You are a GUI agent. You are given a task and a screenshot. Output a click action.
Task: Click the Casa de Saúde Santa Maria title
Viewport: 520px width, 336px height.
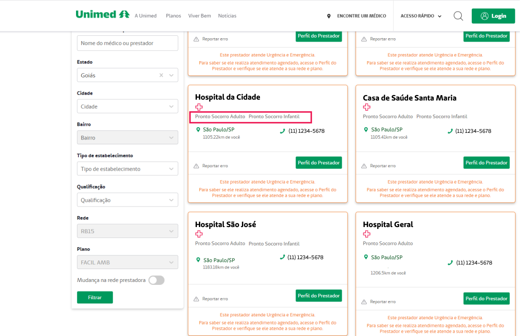click(x=410, y=98)
